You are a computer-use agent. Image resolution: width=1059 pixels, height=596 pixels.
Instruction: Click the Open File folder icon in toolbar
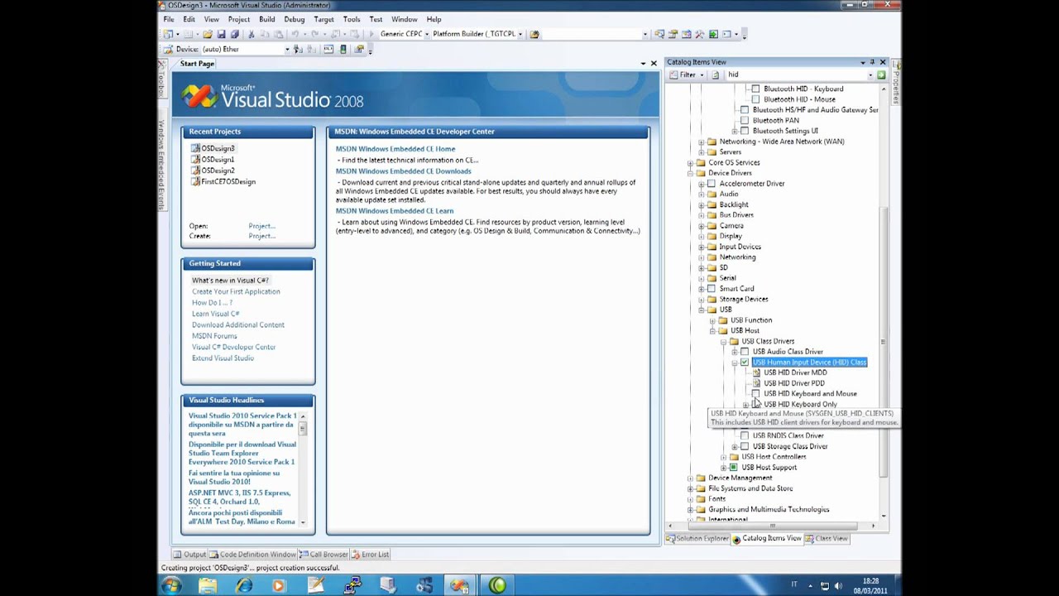pos(208,34)
